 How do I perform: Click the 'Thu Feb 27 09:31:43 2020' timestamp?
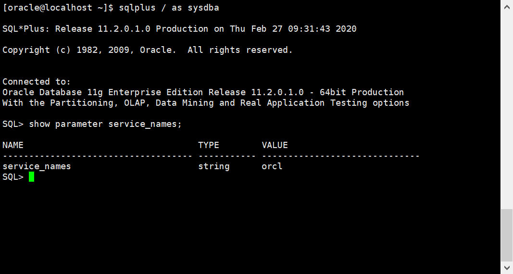293,29
